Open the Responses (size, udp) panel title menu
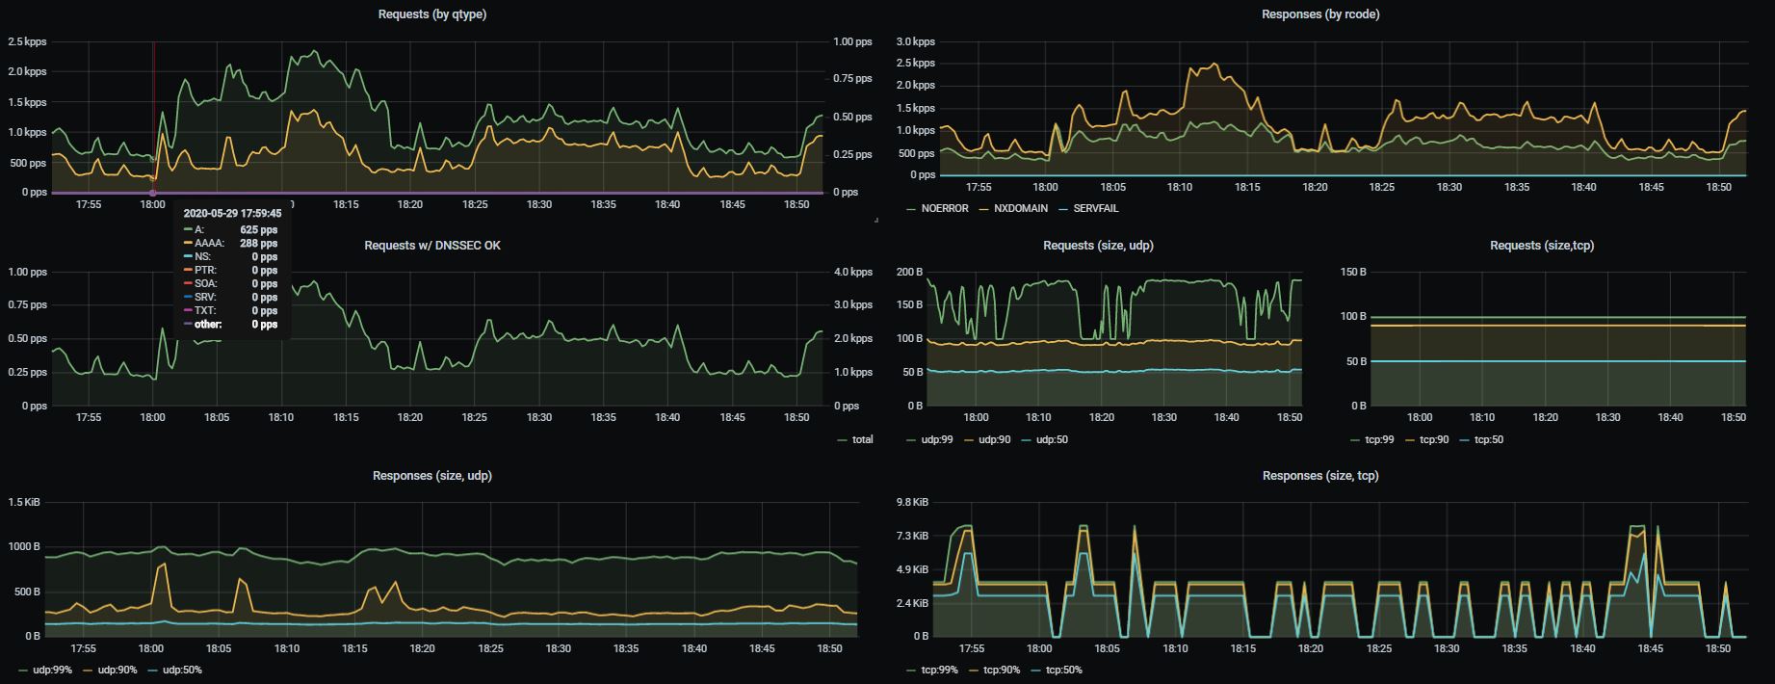 (431, 476)
